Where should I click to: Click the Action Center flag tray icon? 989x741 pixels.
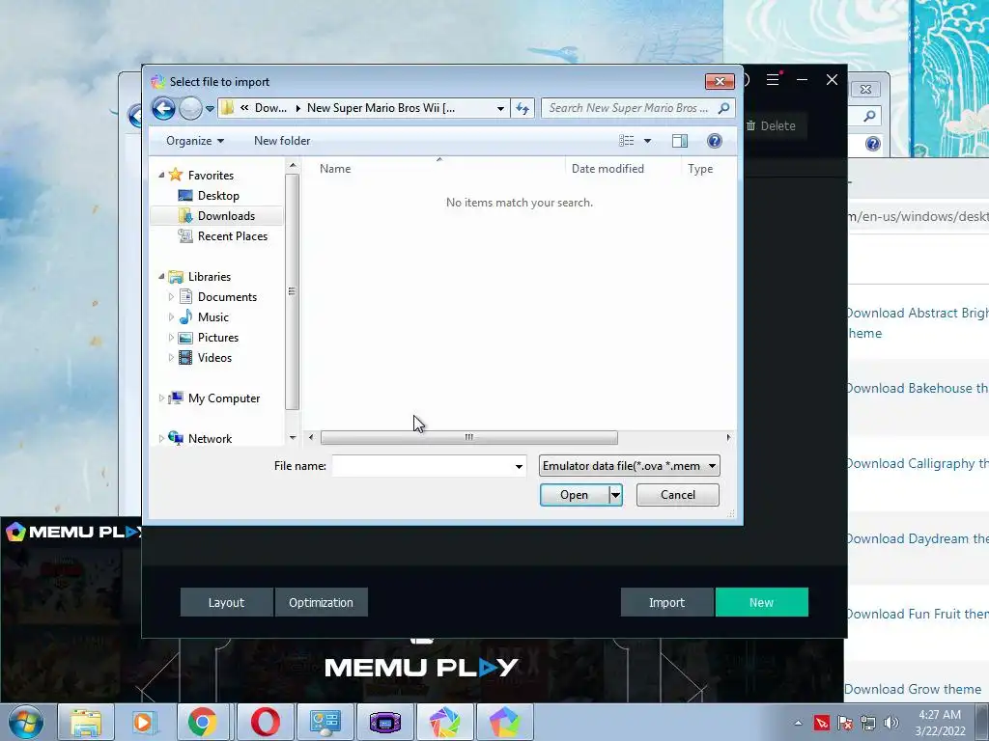pyautogui.click(x=845, y=723)
